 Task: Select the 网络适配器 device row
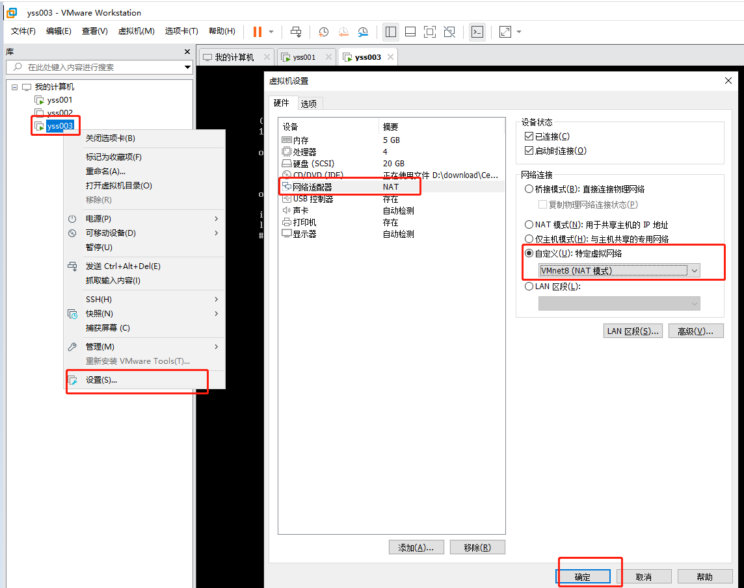point(392,187)
